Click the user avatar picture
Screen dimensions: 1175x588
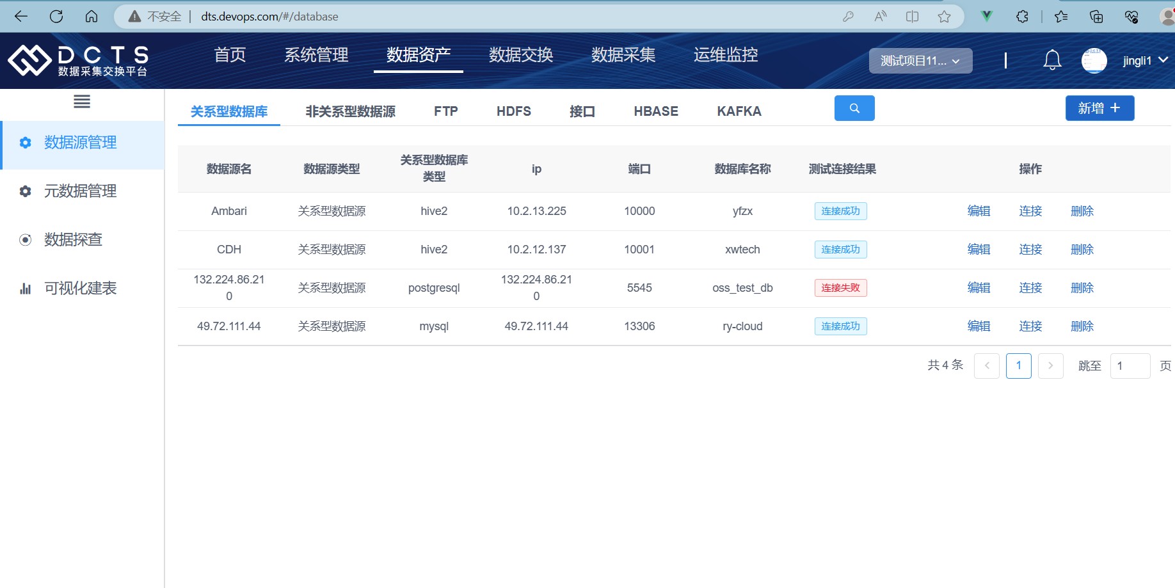pos(1094,61)
